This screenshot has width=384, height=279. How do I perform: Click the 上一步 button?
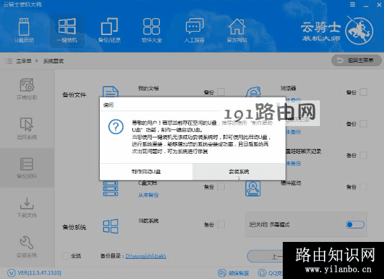pos(265,257)
